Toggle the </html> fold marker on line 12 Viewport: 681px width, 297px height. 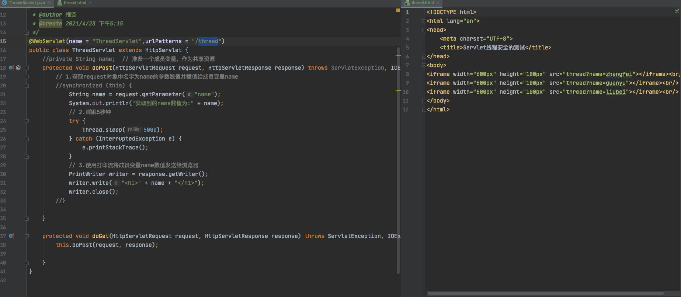(x=424, y=110)
